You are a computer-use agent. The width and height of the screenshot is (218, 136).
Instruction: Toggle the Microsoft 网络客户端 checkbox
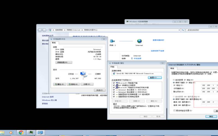pos(114,83)
